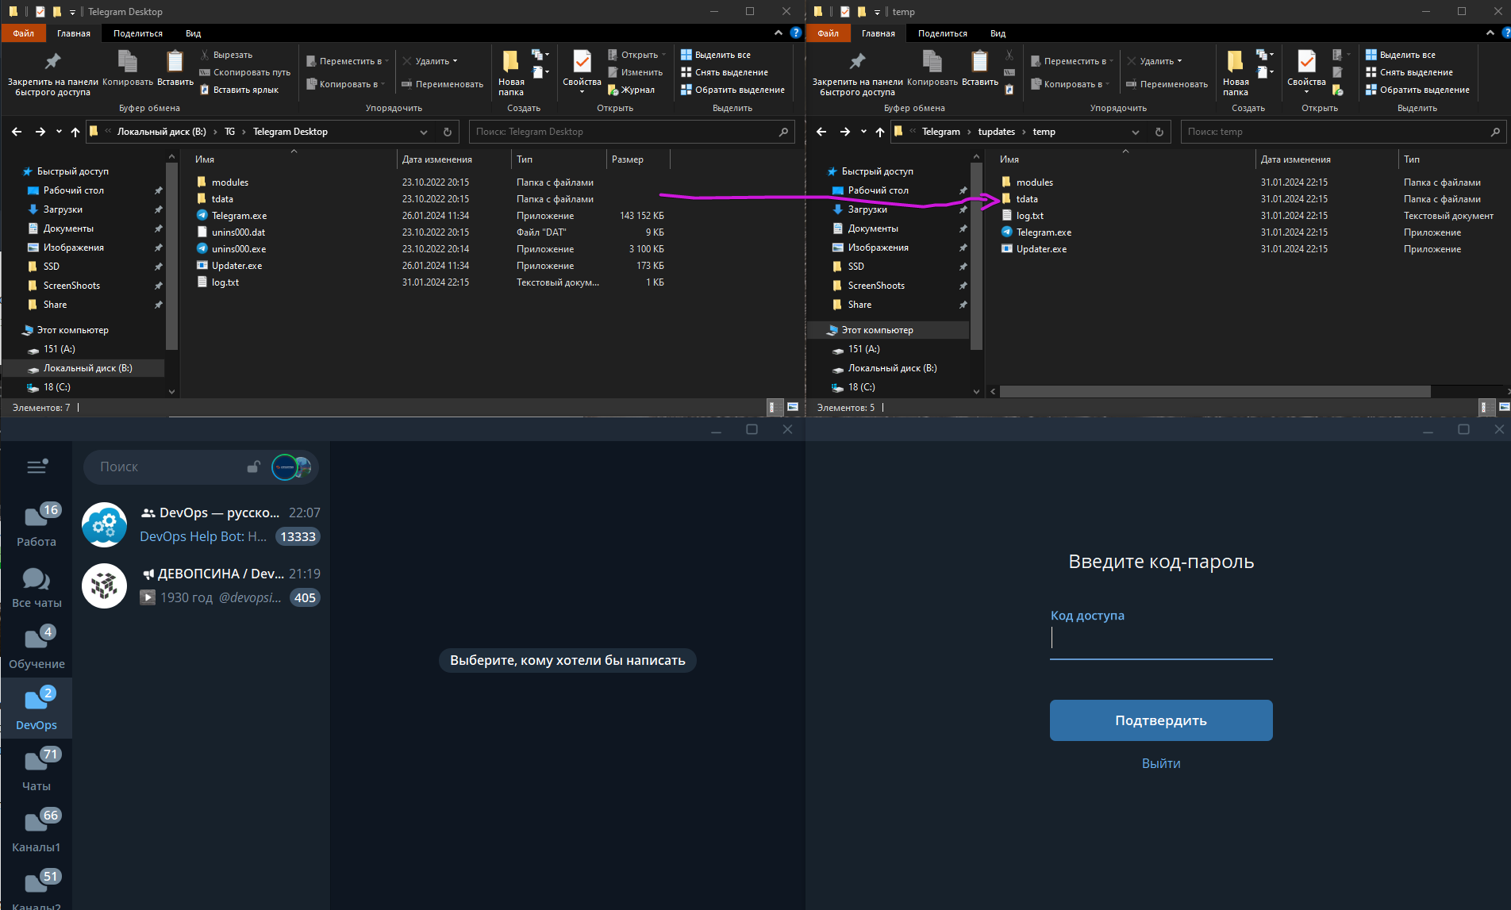Click Вставить ярлык in left Explorer
The image size is (1511, 910).
239,90
